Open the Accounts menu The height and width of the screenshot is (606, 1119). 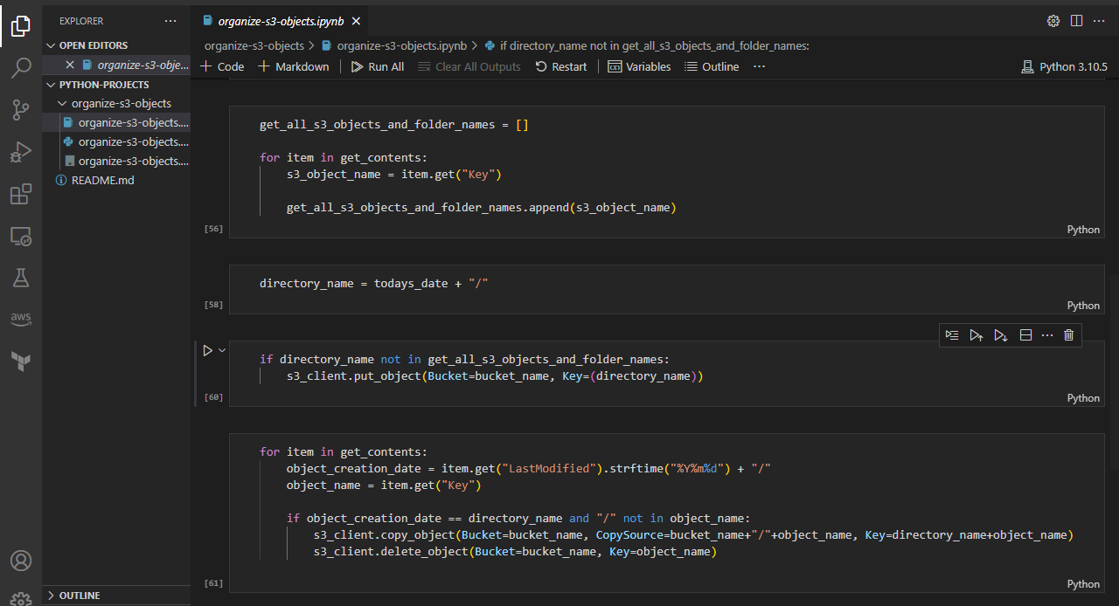point(21,561)
